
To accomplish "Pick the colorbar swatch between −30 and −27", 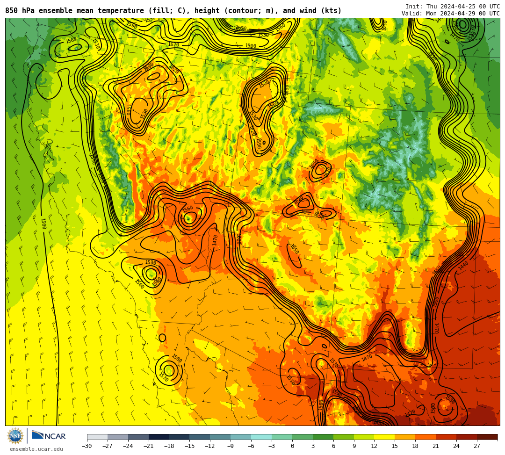I will click(97, 437).
